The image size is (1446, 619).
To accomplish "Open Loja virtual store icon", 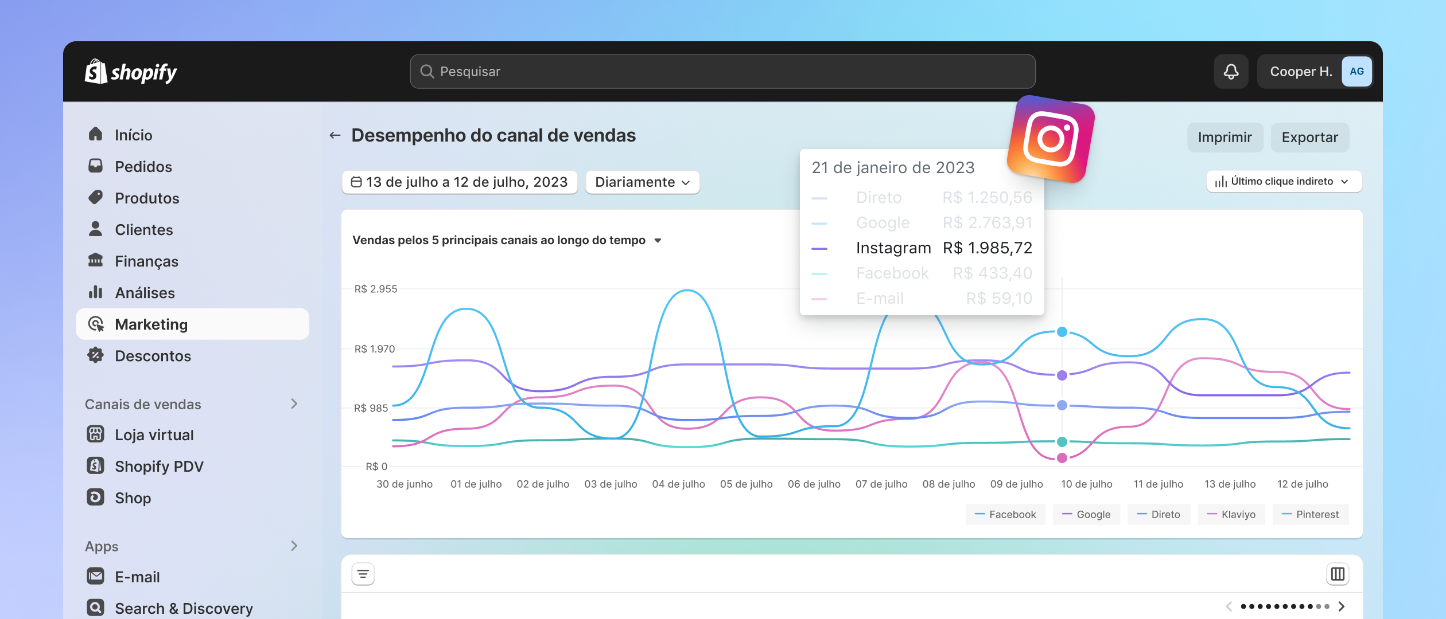I will click(x=96, y=434).
